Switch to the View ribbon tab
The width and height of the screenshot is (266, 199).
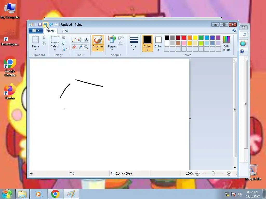pyautogui.click(x=65, y=31)
